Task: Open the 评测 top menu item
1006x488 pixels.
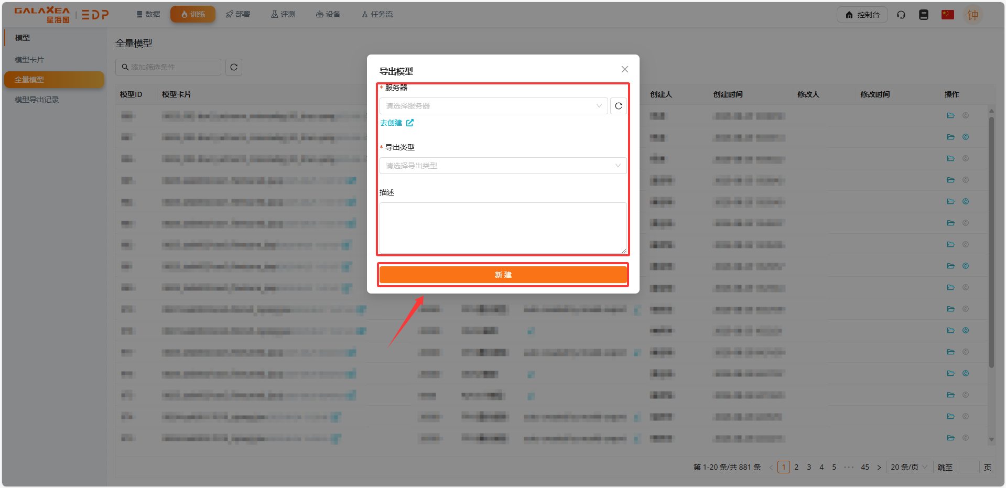Action: point(283,15)
